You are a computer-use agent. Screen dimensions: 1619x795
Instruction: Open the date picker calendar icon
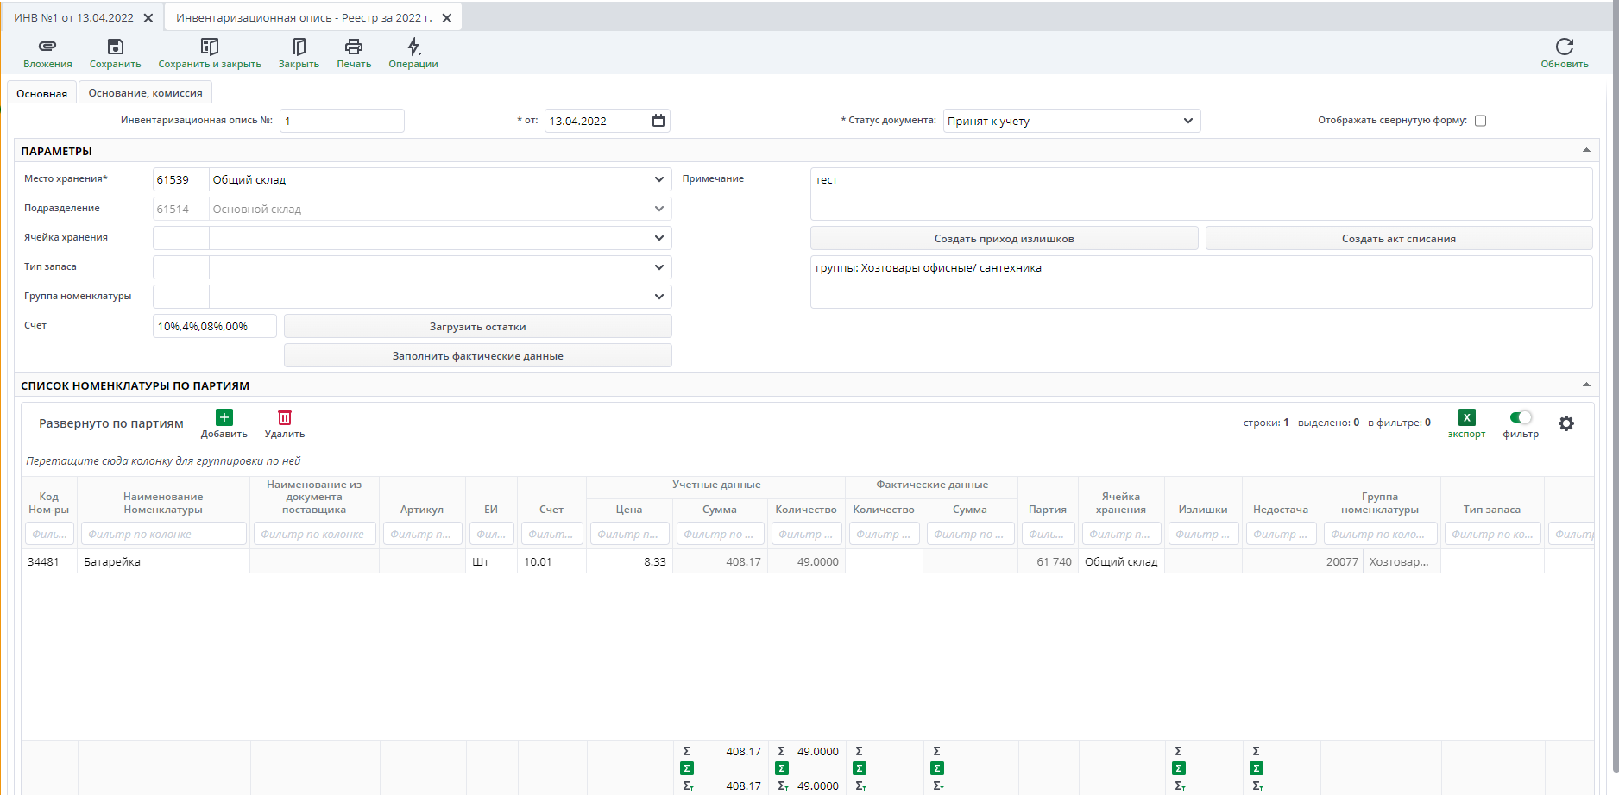pyautogui.click(x=658, y=121)
